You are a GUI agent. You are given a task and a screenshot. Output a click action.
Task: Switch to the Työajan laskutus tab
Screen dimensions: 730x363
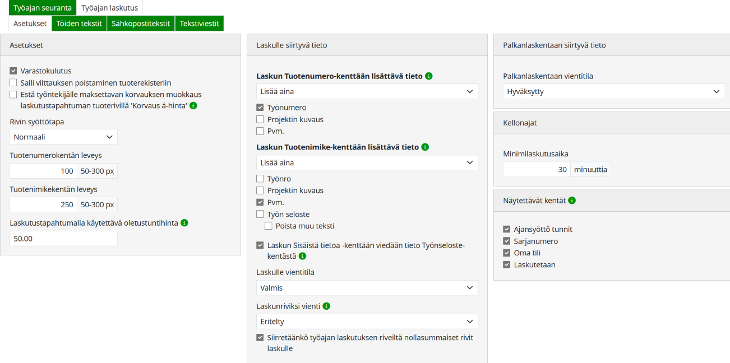pos(109,8)
